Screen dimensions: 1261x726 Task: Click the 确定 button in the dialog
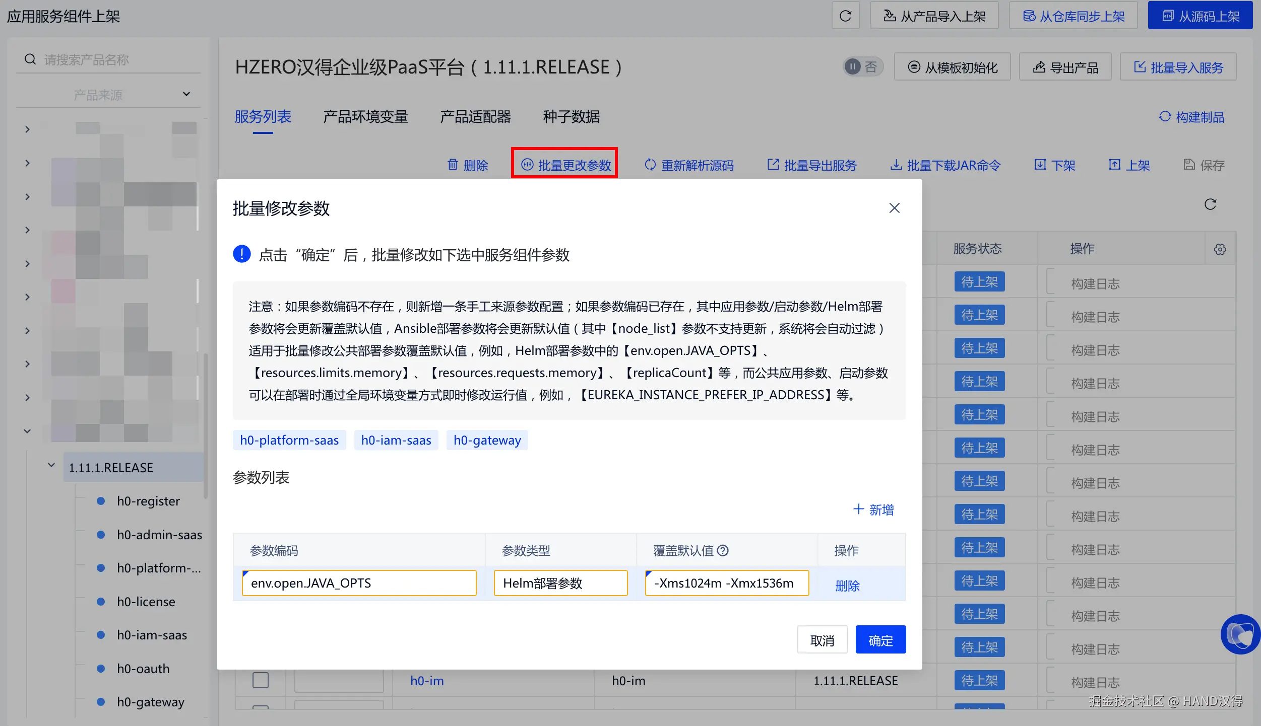(880, 640)
